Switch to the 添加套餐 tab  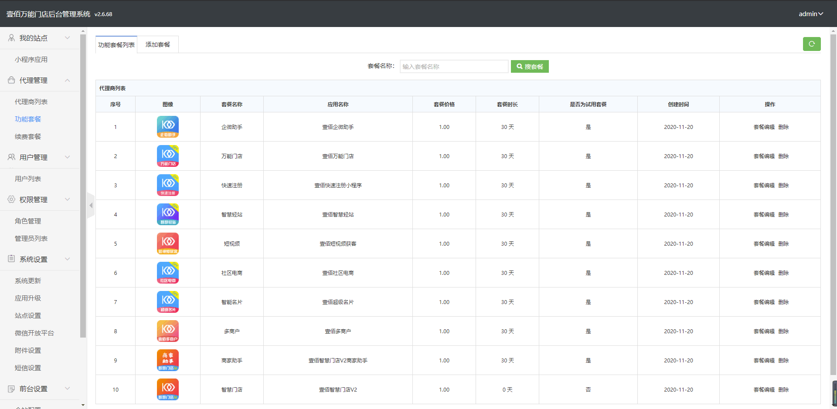(x=158, y=44)
